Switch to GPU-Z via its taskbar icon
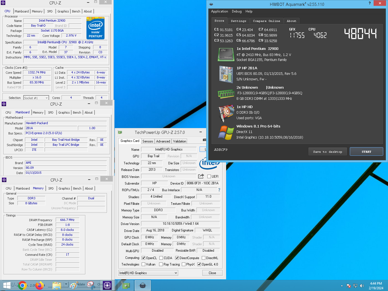 [x=126, y=285]
